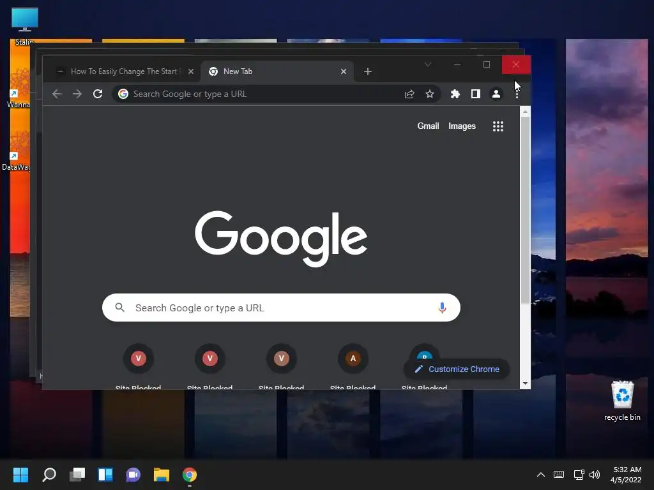Start voice search with the microphone
Screen dimensions: 654x490
(442, 308)
